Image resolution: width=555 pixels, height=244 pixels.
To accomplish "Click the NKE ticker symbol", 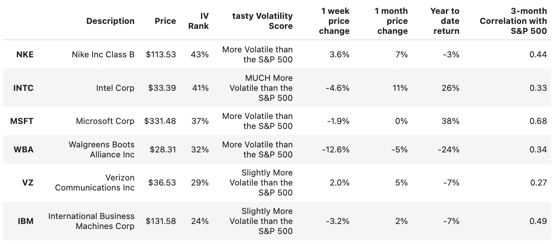I will tap(25, 55).
